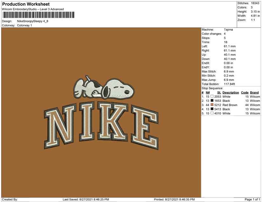Click the Production Worksheet title
This screenshot has width=262, height=202.
click(26, 4)
